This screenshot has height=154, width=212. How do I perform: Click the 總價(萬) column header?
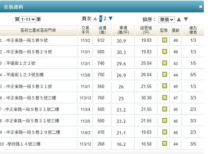coord(102,30)
